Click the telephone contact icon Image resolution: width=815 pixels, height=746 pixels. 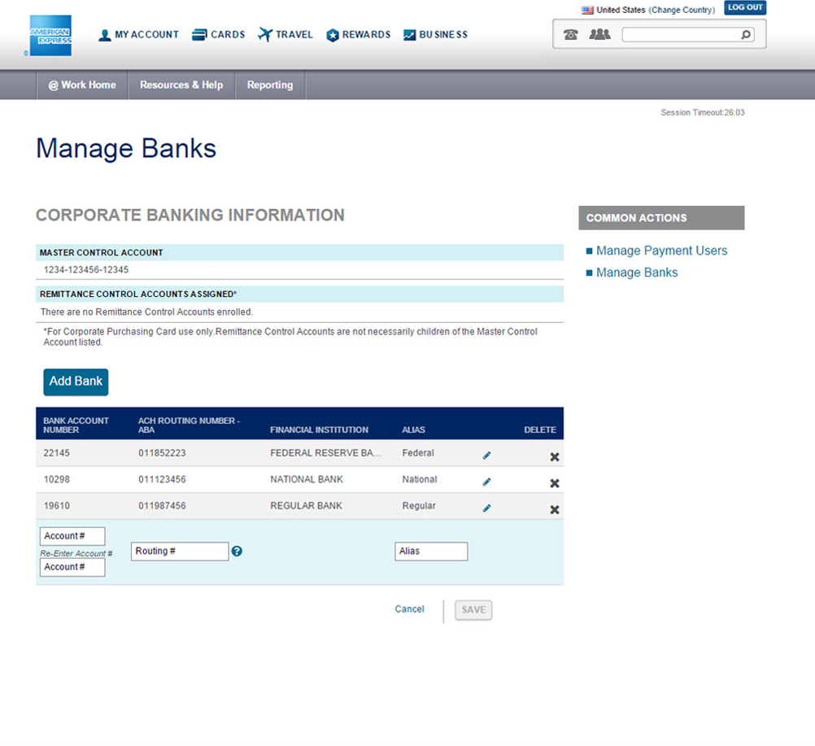571,35
